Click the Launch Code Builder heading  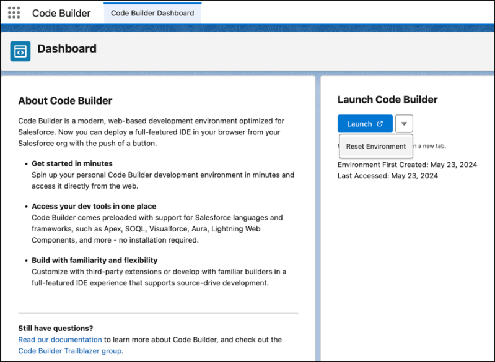[387, 100]
